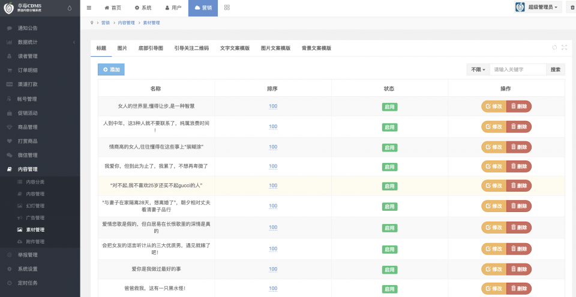
Task: Click the keyword search input field
Action: tap(517, 69)
